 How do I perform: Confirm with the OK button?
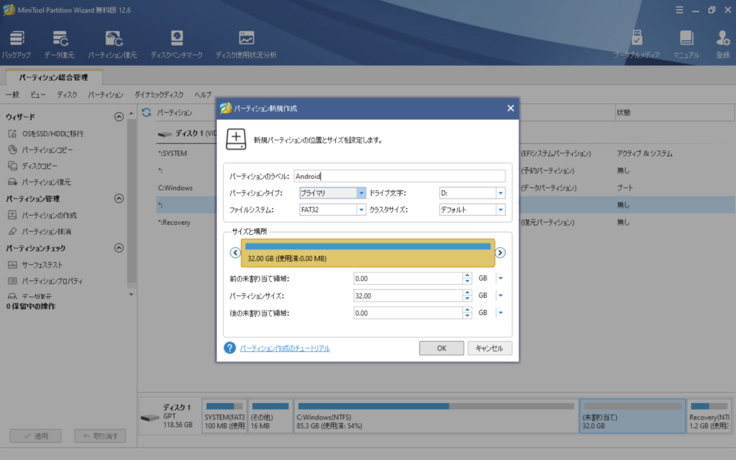[x=442, y=348]
